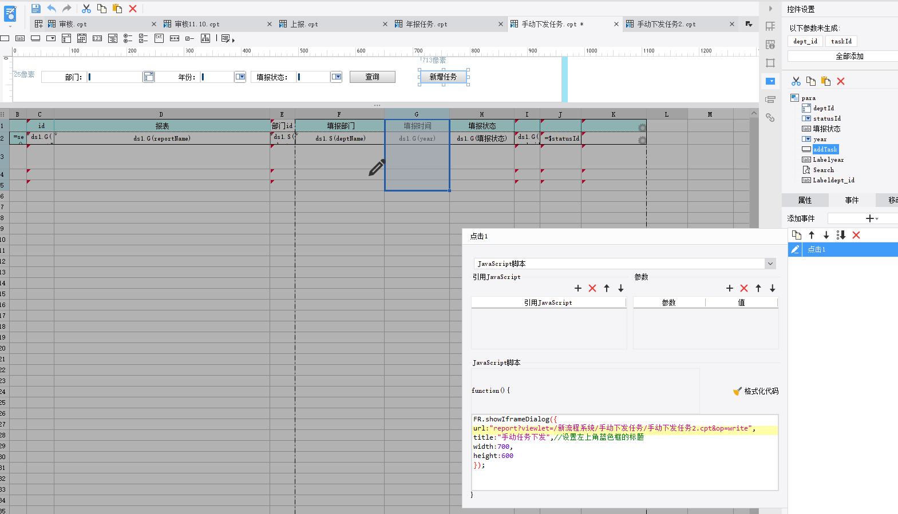Close the 上报.cpt tab
Viewport: 898px width, 514px height.
(x=385, y=24)
